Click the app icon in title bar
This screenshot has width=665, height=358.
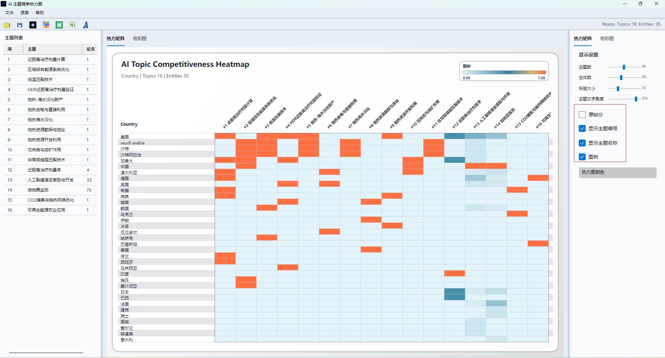(x=3, y=4)
